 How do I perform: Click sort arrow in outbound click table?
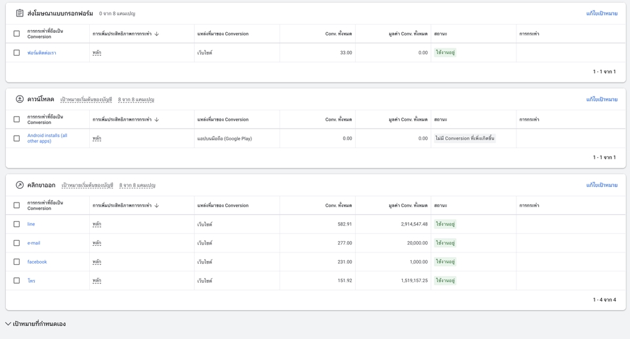click(x=157, y=205)
